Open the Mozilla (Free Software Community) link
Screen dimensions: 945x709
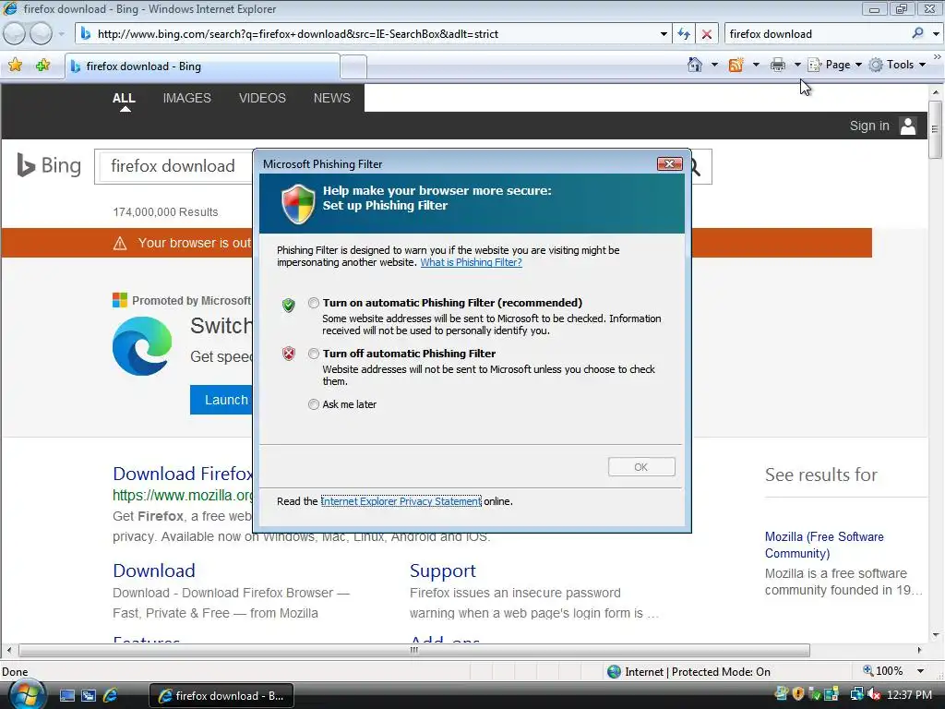click(824, 545)
